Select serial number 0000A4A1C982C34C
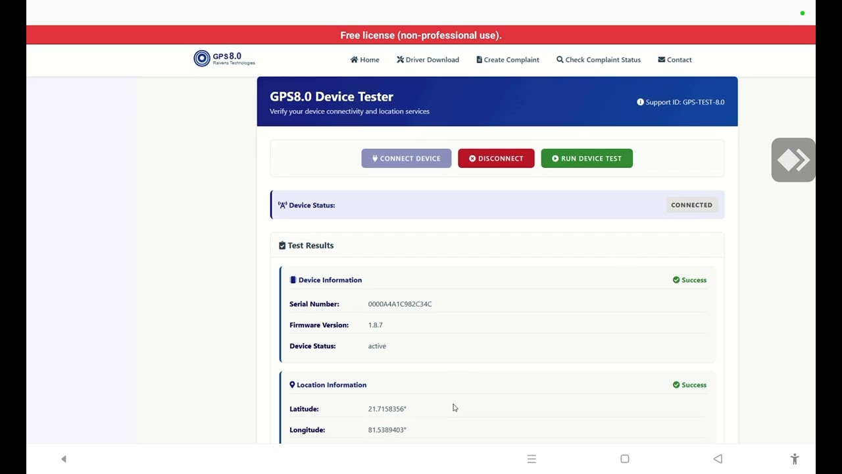 point(400,304)
